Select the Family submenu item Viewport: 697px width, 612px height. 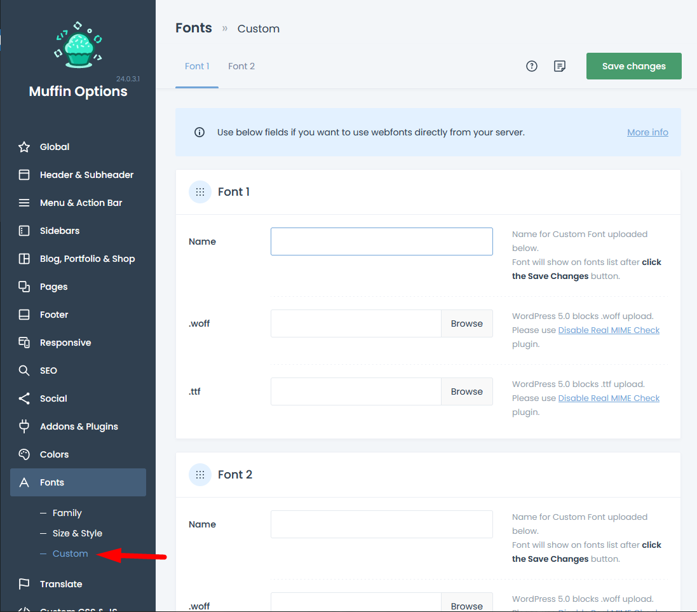pyautogui.click(x=67, y=513)
